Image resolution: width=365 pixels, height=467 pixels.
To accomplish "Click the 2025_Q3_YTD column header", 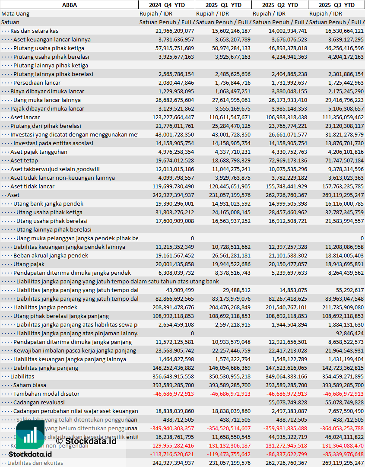I will 336,5.
